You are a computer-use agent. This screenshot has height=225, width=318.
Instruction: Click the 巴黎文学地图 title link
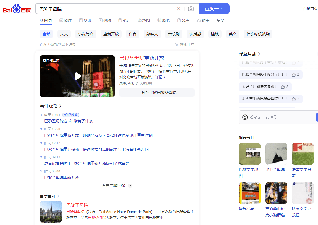[x=248, y=172]
